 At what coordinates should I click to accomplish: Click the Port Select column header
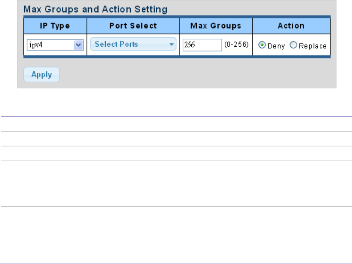tap(133, 26)
